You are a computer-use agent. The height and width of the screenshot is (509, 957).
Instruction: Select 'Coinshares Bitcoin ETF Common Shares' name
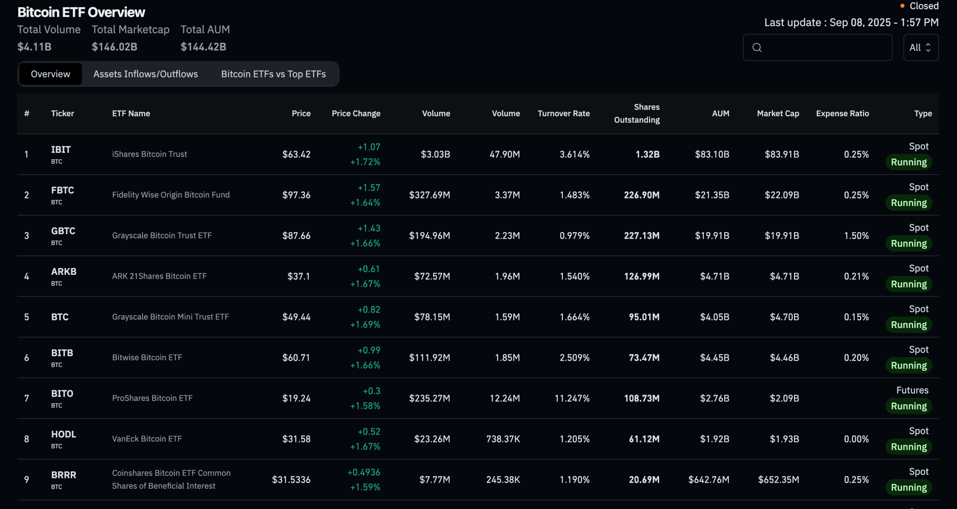[x=171, y=479]
